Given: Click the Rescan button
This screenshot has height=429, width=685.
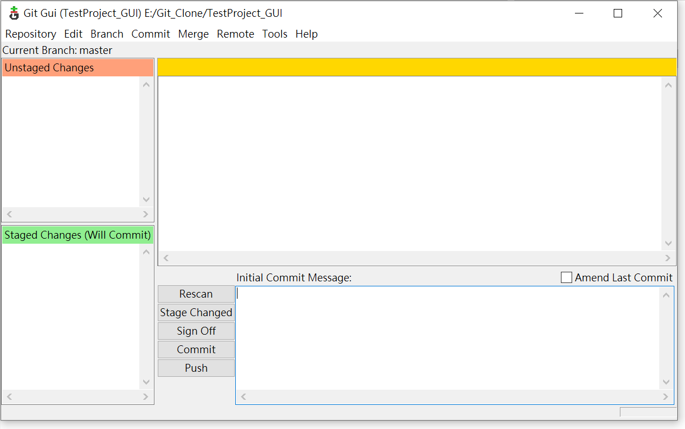Looking at the screenshot, I should [x=196, y=294].
